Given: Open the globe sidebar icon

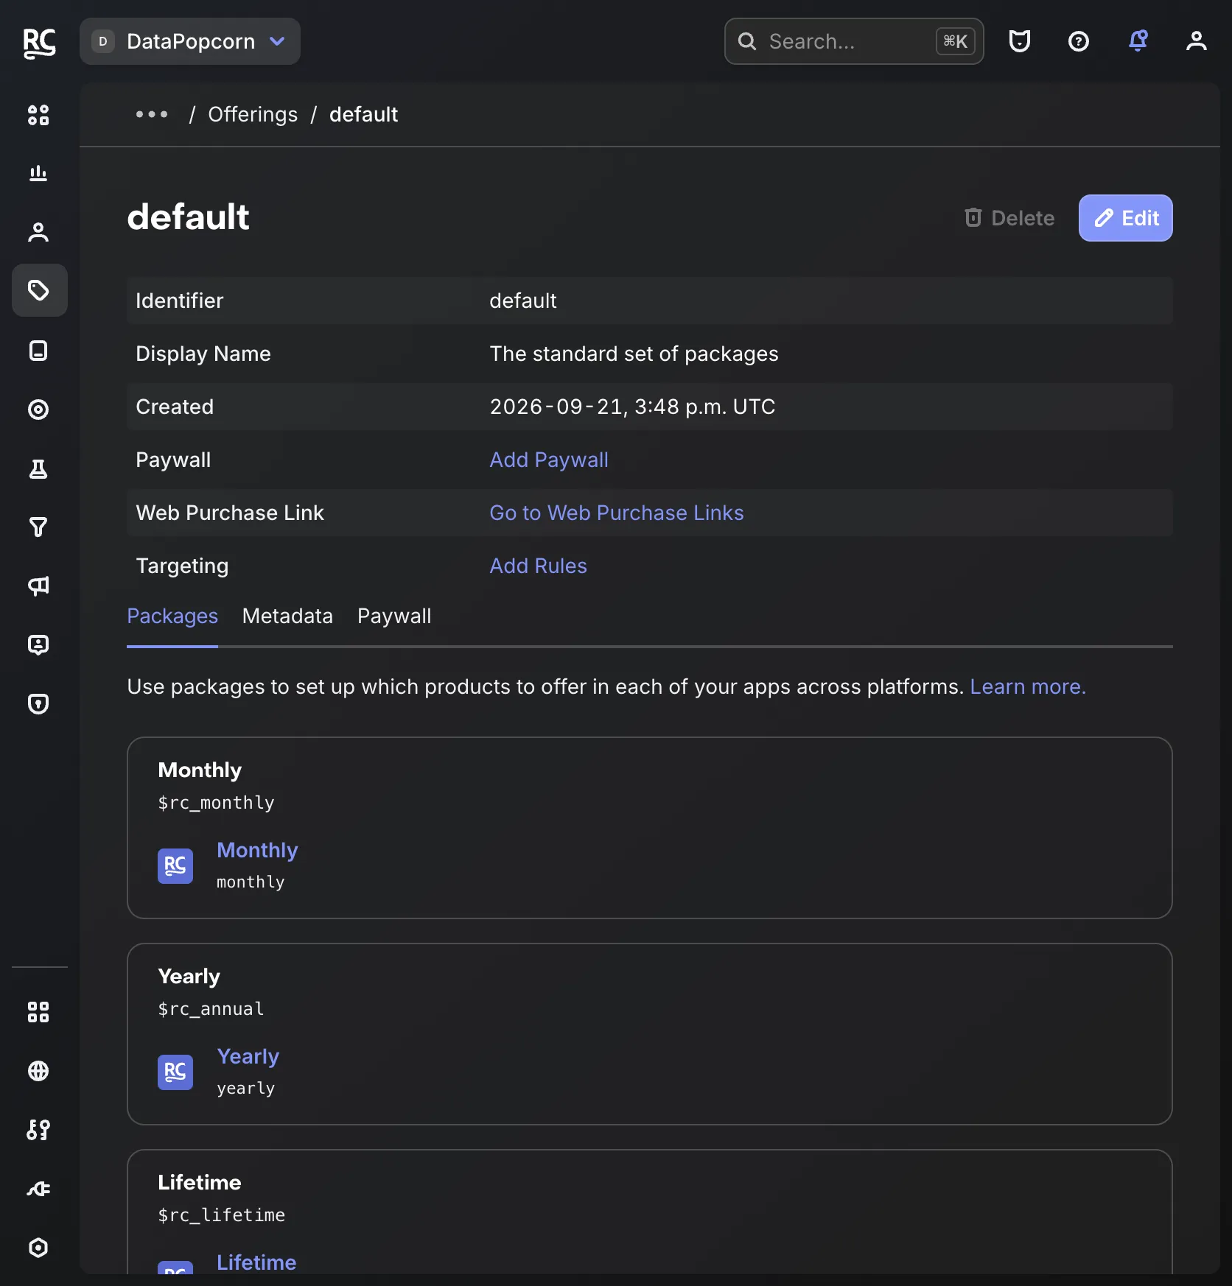Looking at the screenshot, I should tap(38, 1071).
